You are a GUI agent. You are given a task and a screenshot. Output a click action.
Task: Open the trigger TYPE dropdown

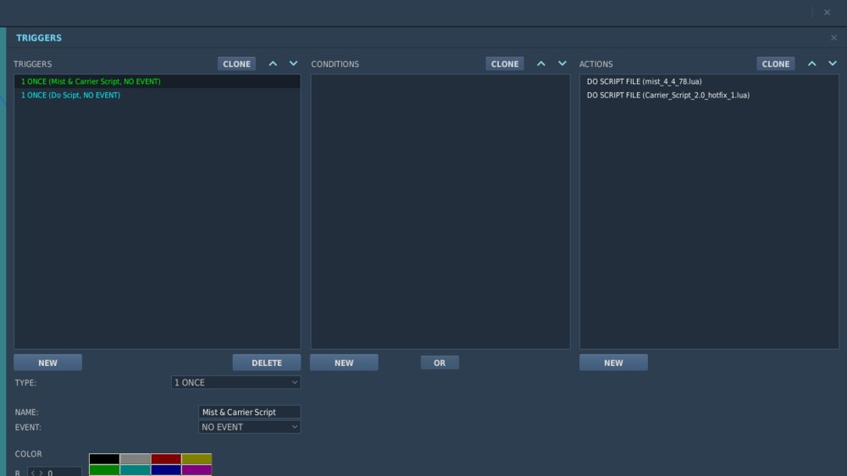(x=235, y=383)
